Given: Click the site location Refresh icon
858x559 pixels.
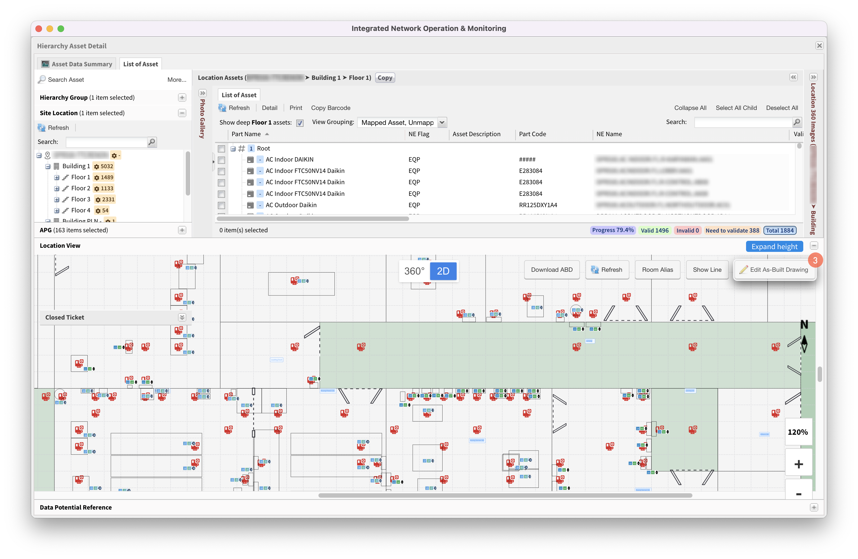Looking at the screenshot, I should [x=41, y=128].
